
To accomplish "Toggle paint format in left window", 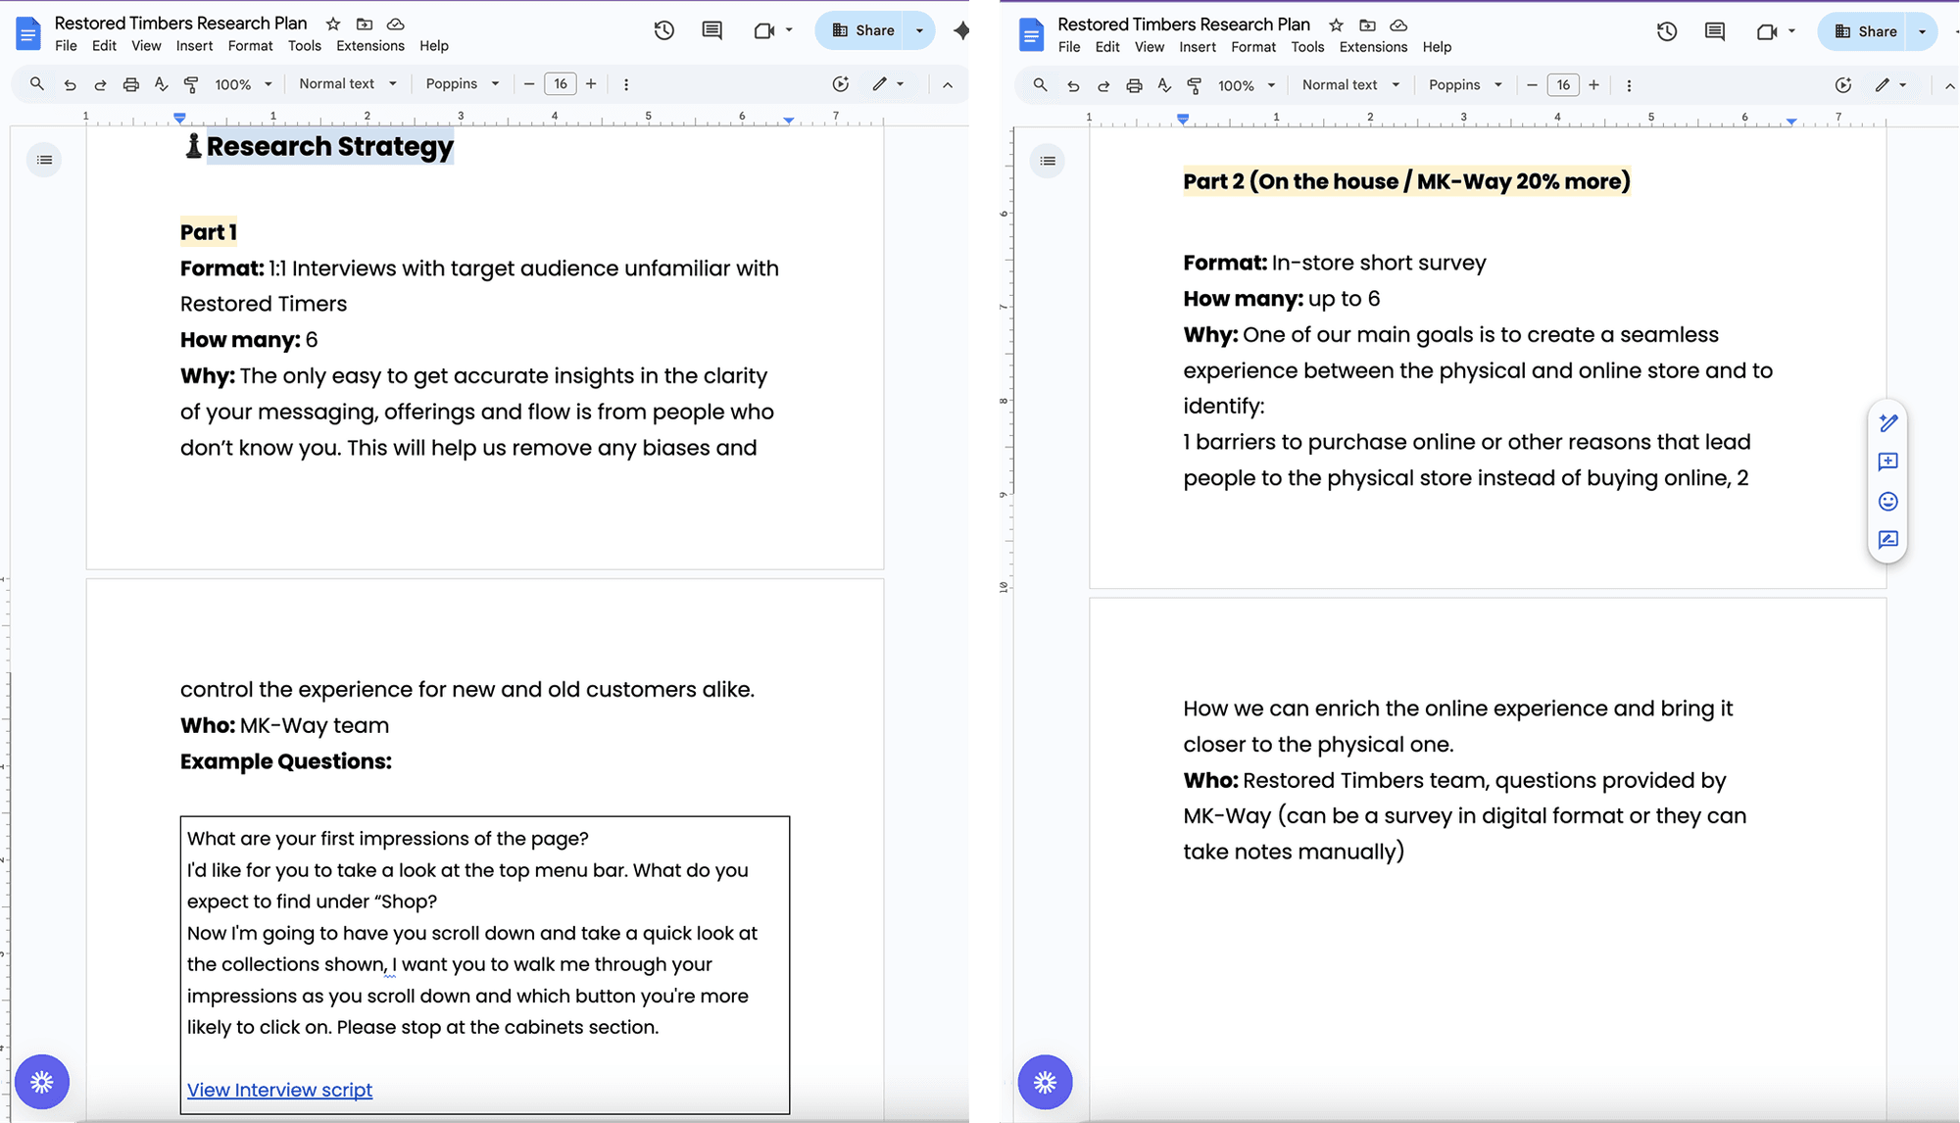I will coord(191,84).
